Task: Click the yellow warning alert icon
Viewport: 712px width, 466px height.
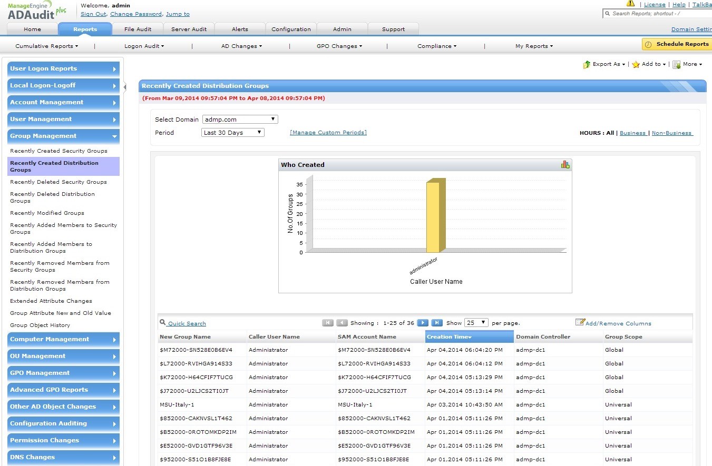Action: (x=630, y=4)
